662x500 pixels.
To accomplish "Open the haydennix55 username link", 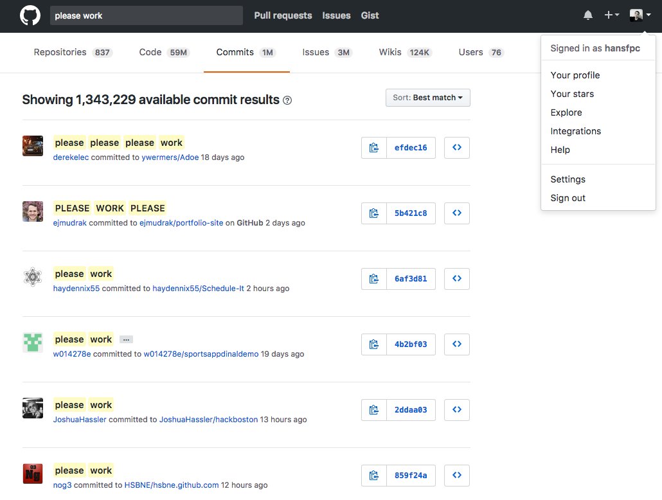I will click(x=76, y=289).
